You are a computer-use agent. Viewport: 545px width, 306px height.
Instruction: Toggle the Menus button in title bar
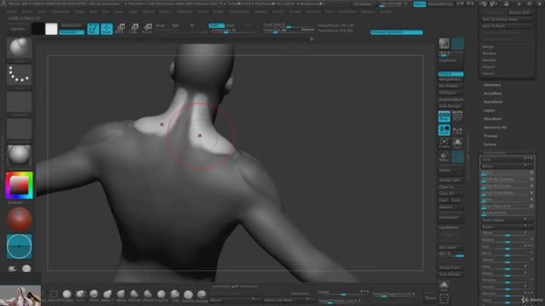click(419, 4)
